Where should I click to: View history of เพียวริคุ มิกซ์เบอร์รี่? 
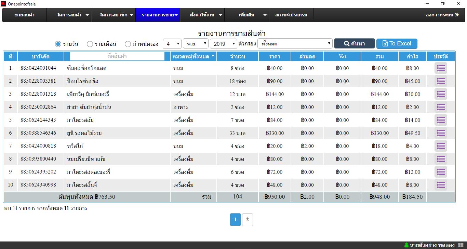coord(441,94)
